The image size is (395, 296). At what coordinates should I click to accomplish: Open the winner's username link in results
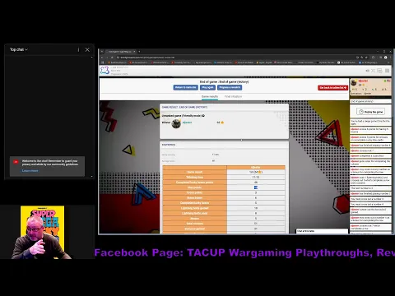[x=187, y=123]
